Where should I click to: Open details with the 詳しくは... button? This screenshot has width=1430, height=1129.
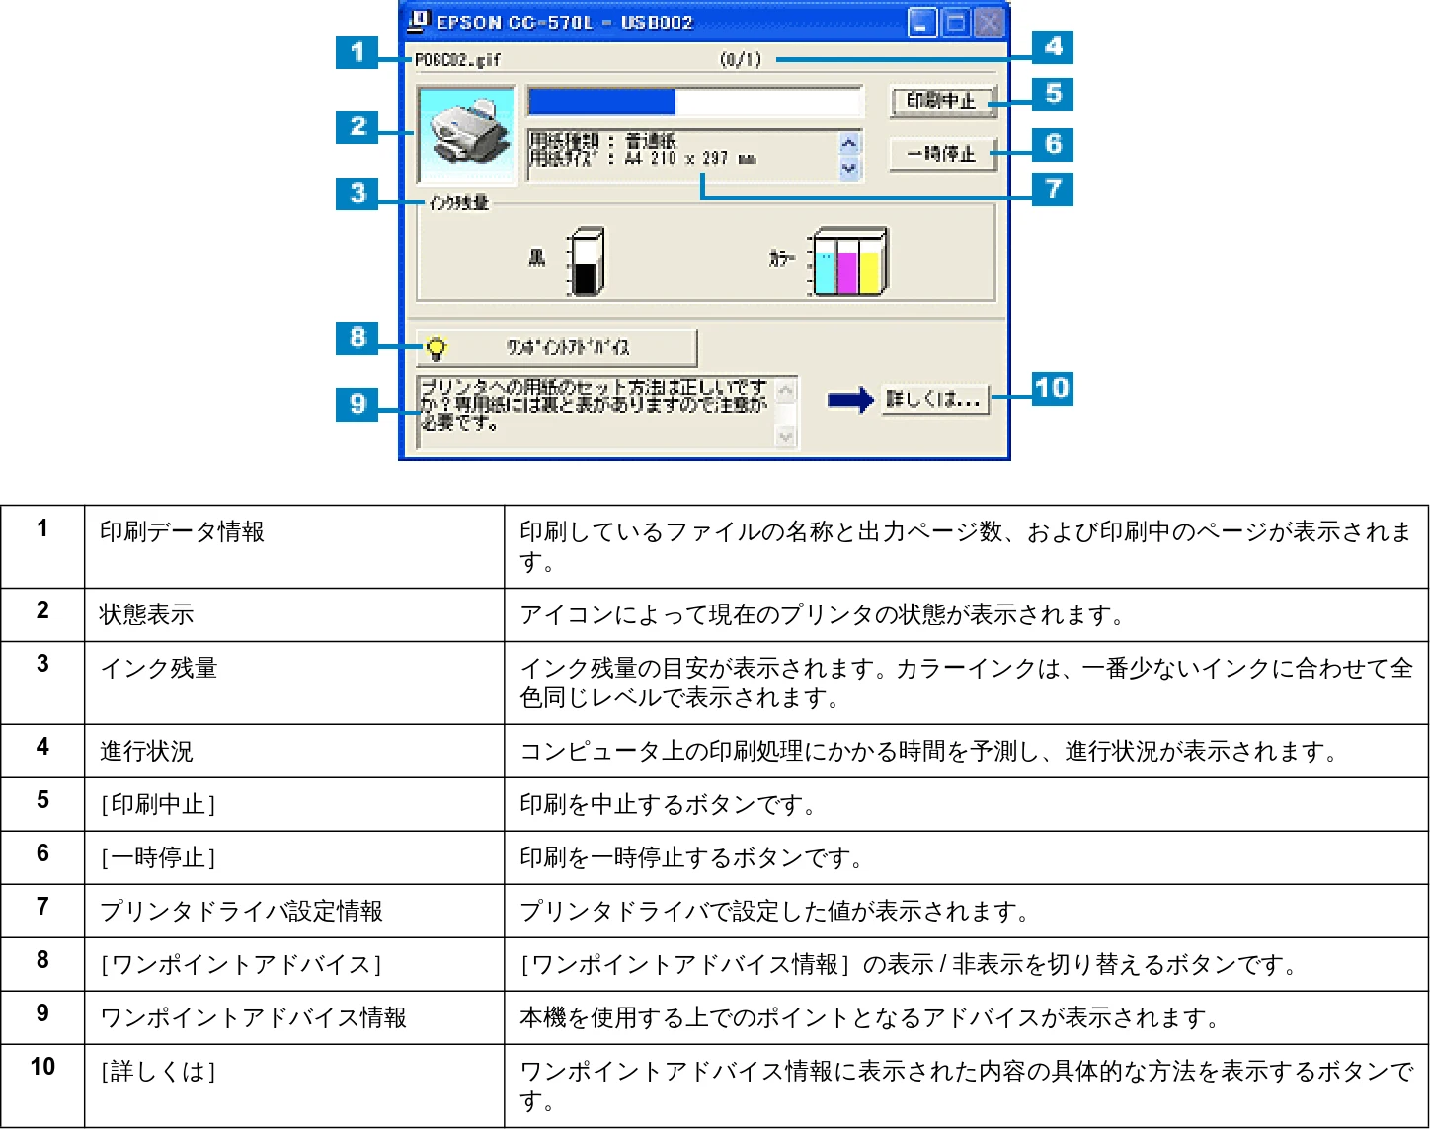[x=934, y=399]
